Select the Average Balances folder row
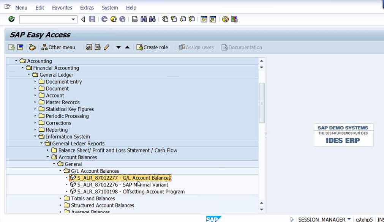This screenshot has width=384, height=222. pos(90,211)
